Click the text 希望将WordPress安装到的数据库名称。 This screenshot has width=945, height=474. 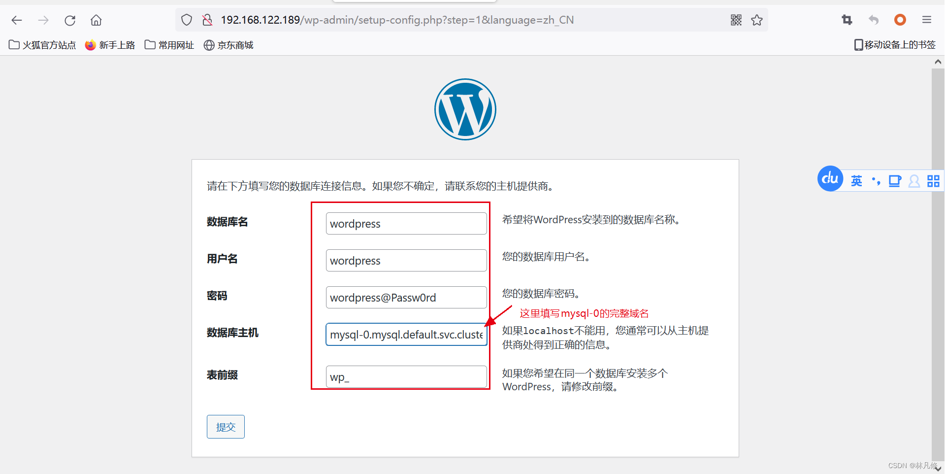click(592, 220)
